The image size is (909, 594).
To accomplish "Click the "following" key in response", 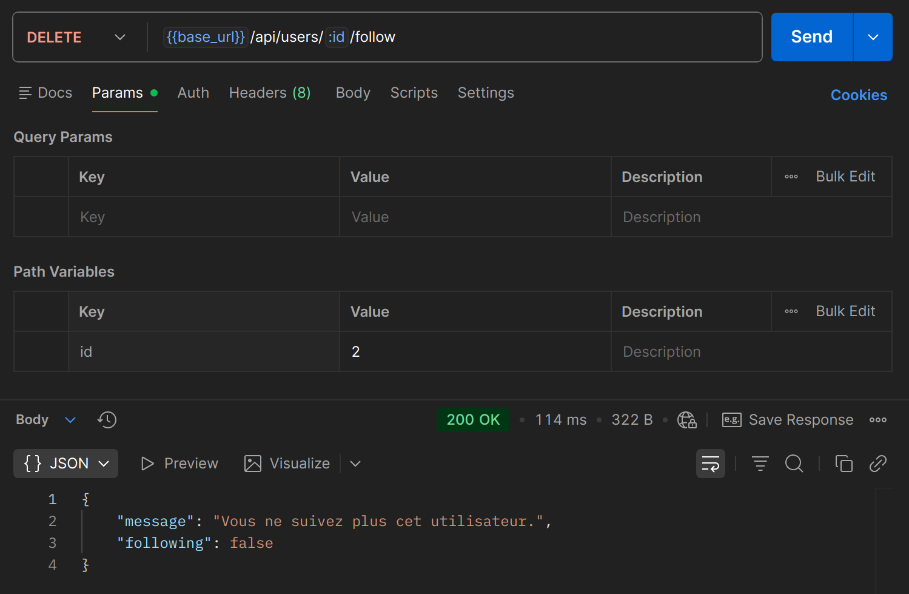I will tap(164, 543).
